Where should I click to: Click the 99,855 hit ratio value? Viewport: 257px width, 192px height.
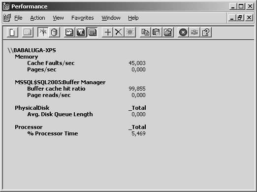137,89
